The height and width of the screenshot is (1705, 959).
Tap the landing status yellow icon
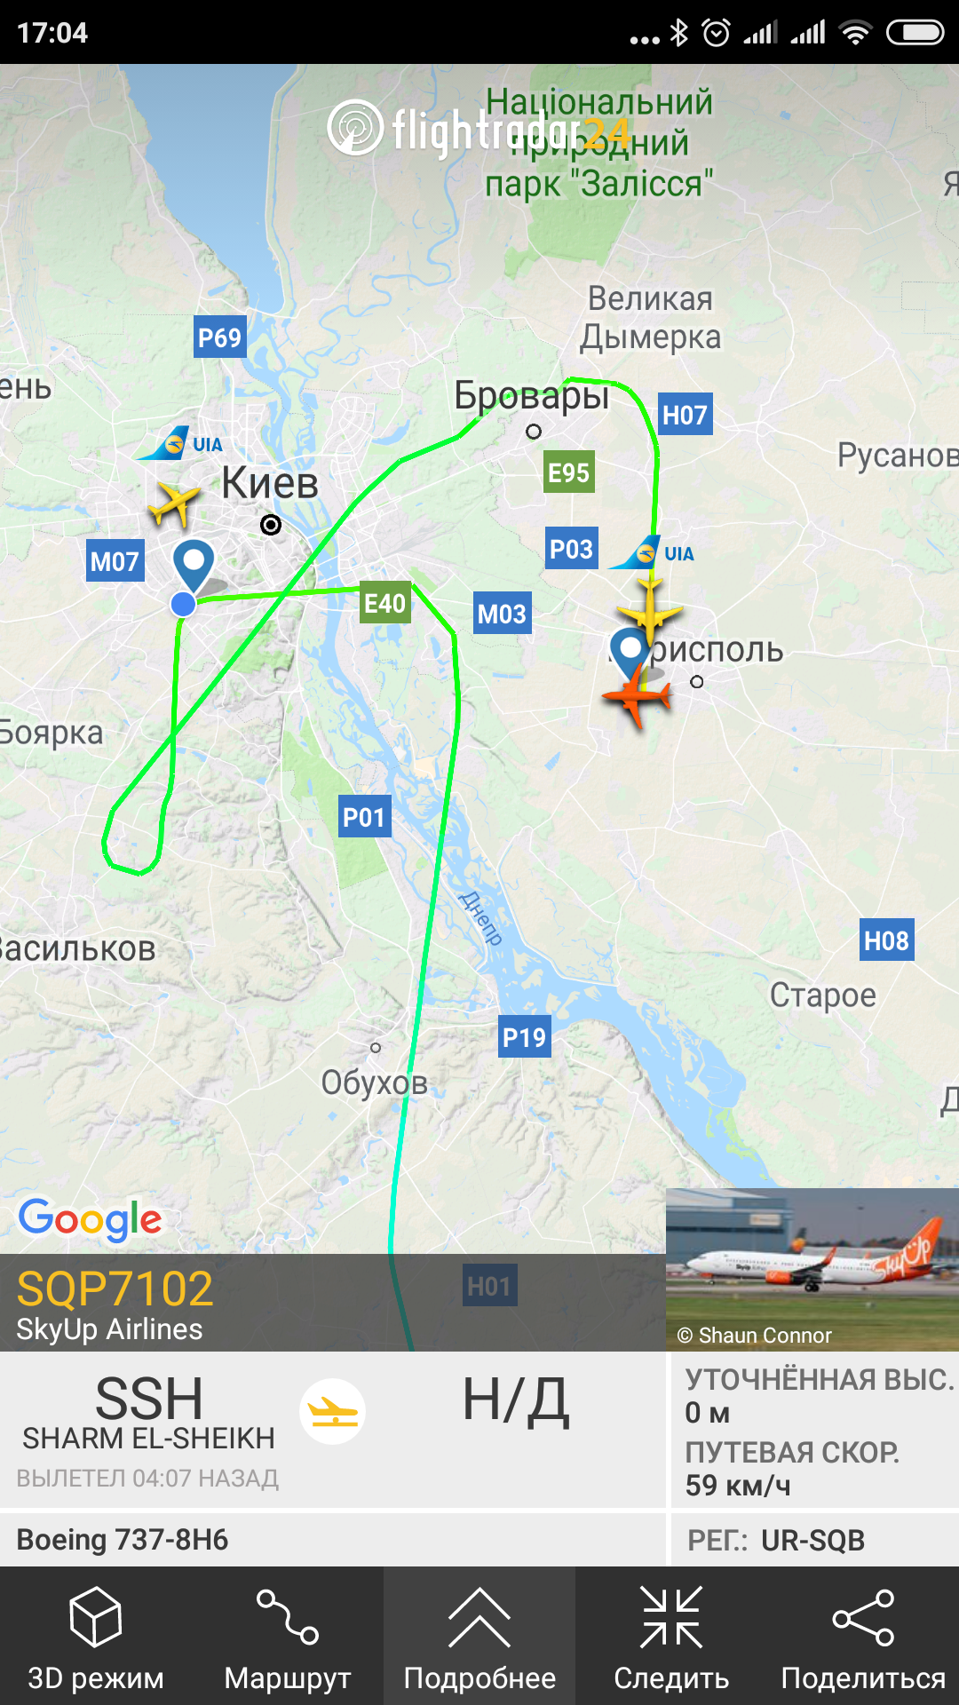333,1411
